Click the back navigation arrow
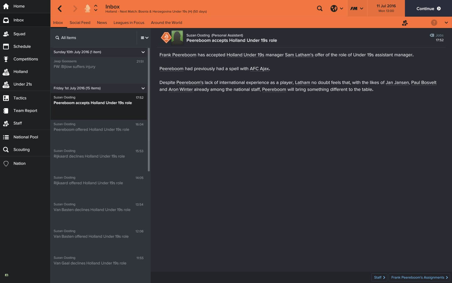The height and width of the screenshot is (283, 452). (x=60, y=8)
